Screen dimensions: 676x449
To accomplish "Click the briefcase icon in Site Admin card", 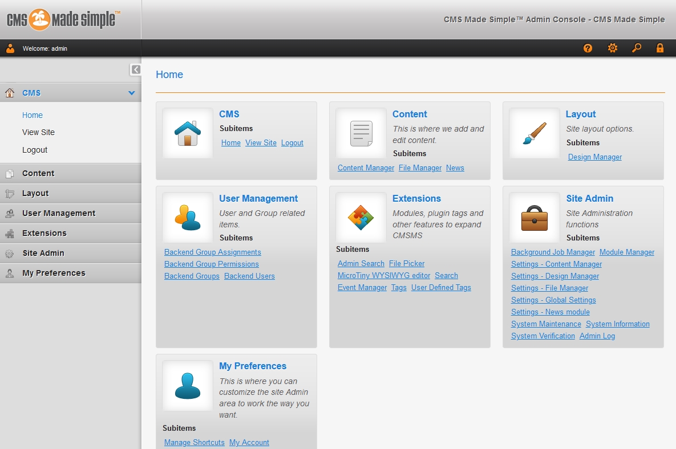I will click(534, 218).
